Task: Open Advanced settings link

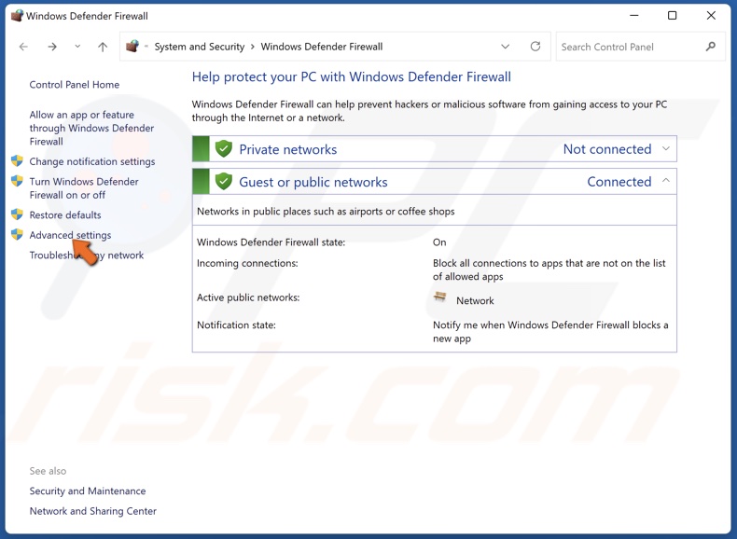Action: 70,235
